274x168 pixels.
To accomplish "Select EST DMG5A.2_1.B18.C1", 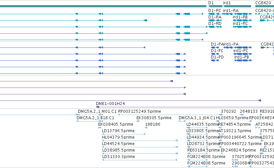I will pyautogui.click(x=95, y=118).
